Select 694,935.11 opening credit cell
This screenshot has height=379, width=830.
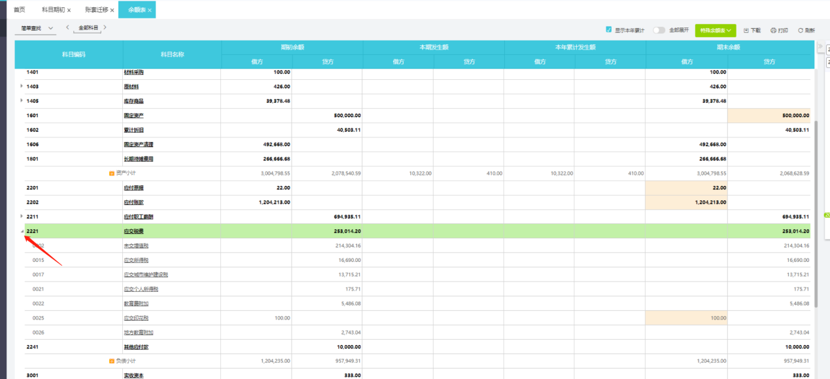tap(327, 216)
